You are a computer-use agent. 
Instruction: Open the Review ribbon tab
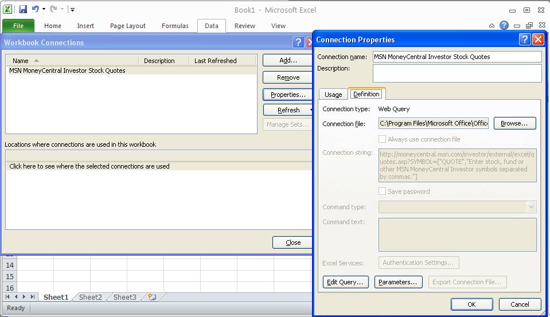point(245,26)
